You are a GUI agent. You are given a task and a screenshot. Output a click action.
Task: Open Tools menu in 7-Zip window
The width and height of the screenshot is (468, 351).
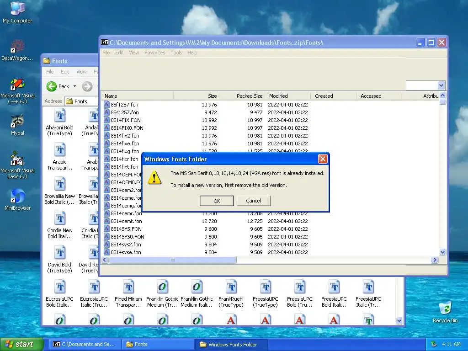[176, 53]
